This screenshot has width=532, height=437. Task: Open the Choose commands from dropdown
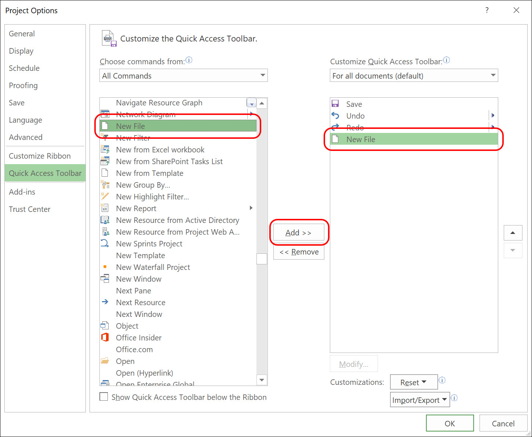click(x=183, y=76)
